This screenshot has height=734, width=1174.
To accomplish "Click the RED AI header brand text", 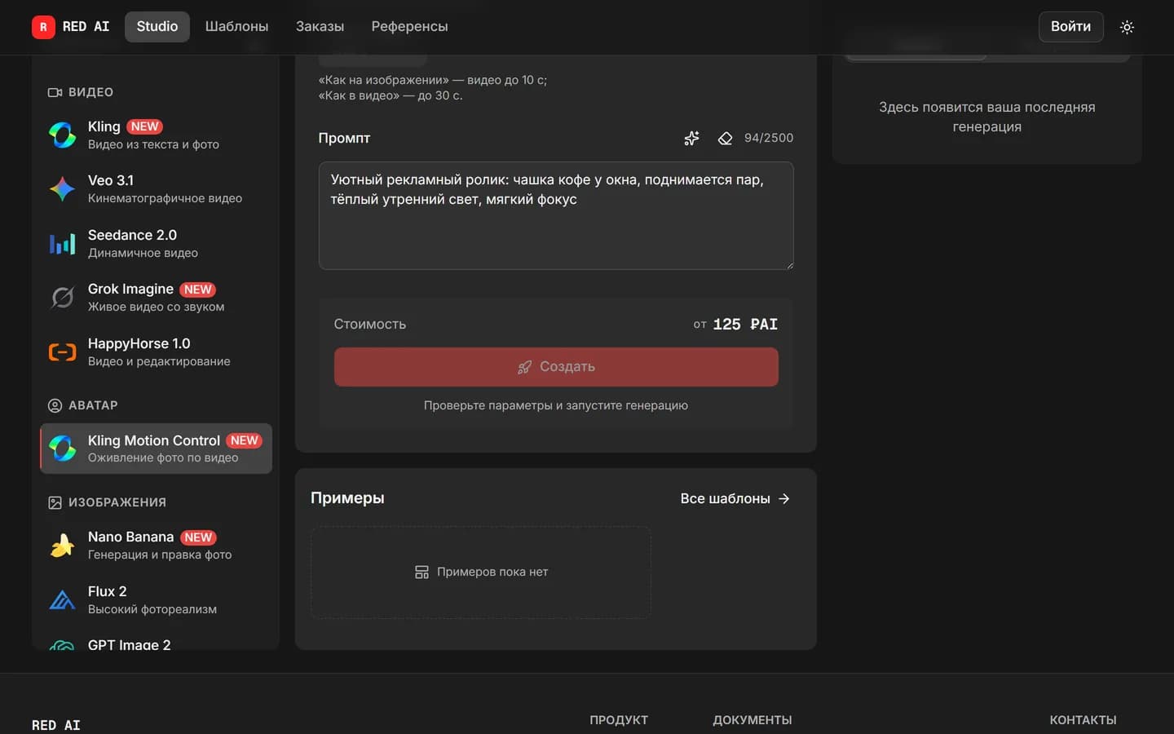I will pos(86,27).
